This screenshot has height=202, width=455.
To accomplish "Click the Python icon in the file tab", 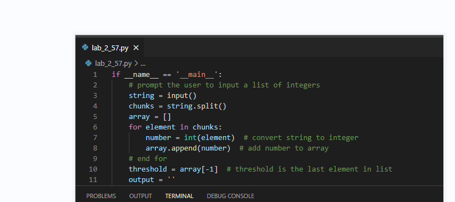I will pyautogui.click(x=85, y=48).
